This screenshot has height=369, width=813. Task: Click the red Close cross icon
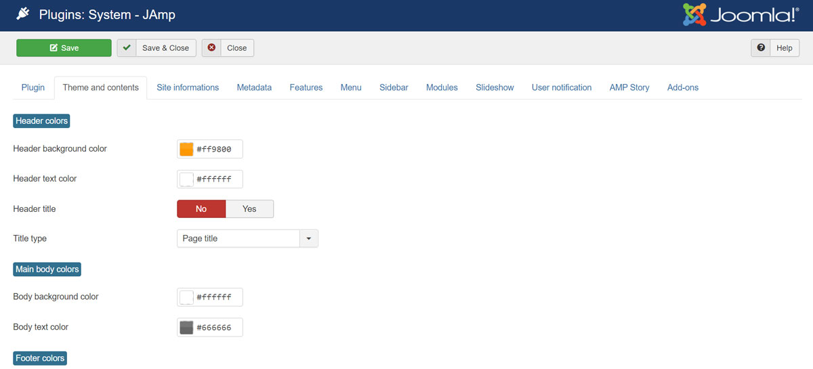tap(212, 48)
